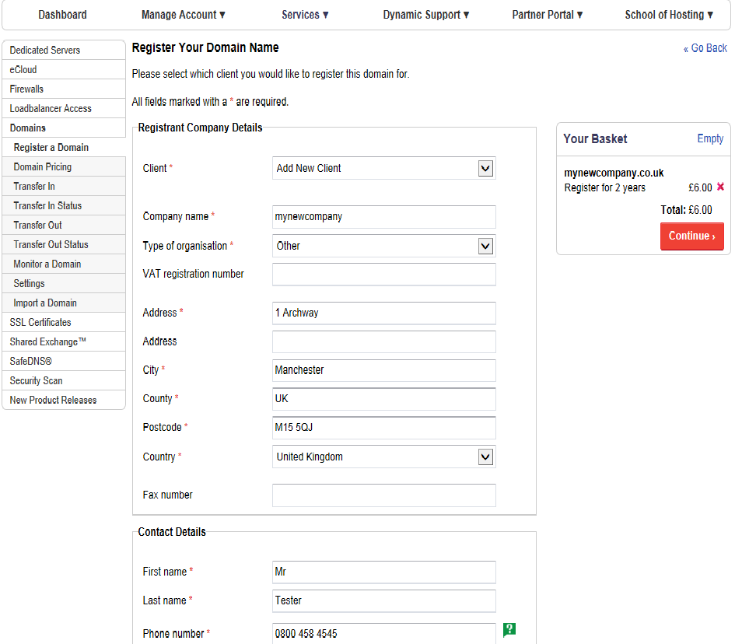Go to the Dashboard
The image size is (735, 644).
click(x=62, y=15)
